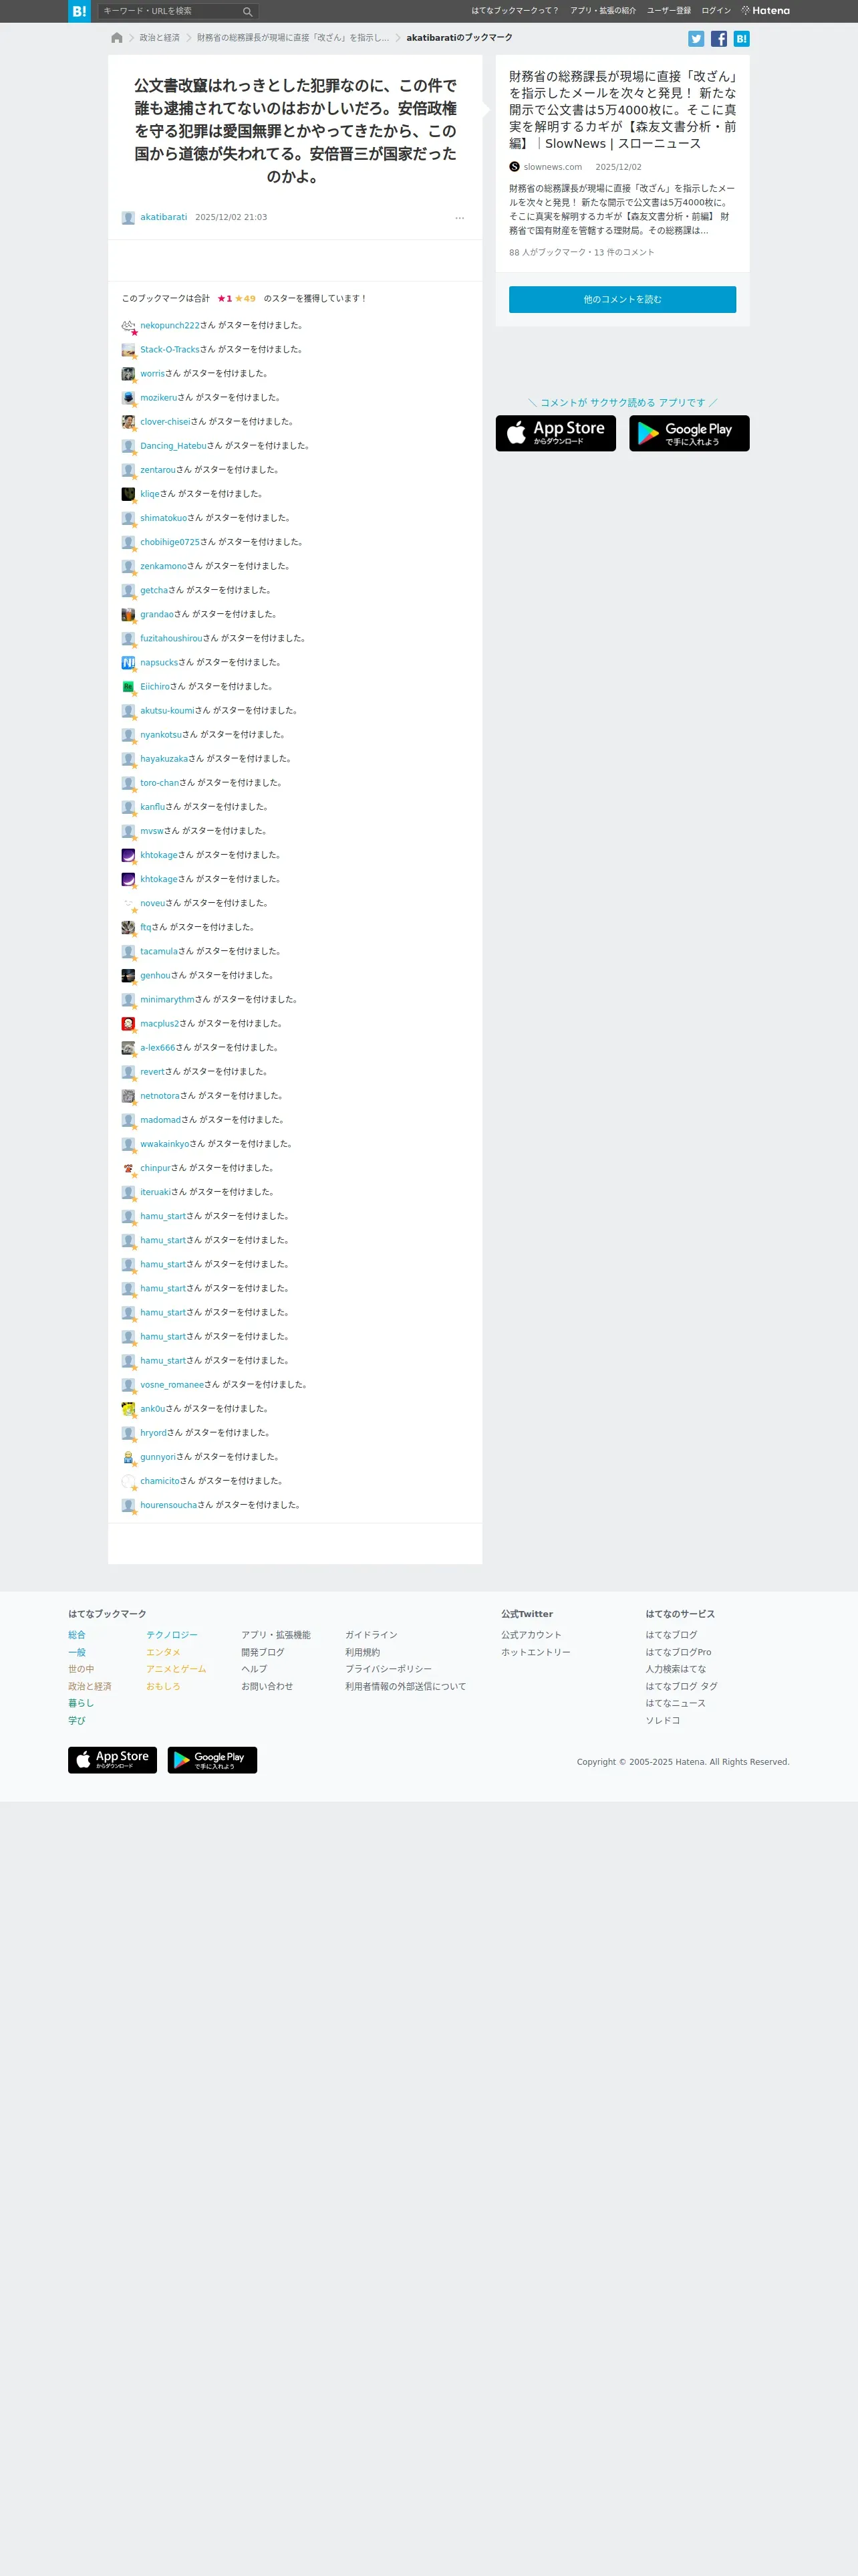858x2576 pixels.
Task: Open 政治と経済 breadcrumb link
Action: tap(160, 38)
